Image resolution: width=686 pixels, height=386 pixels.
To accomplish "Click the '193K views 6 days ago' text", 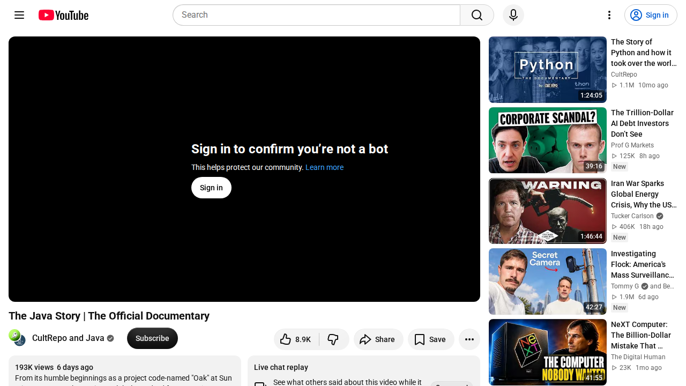I will 54,367.
